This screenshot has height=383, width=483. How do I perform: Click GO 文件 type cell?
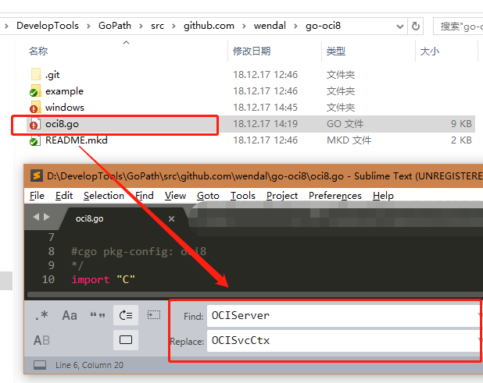click(345, 124)
